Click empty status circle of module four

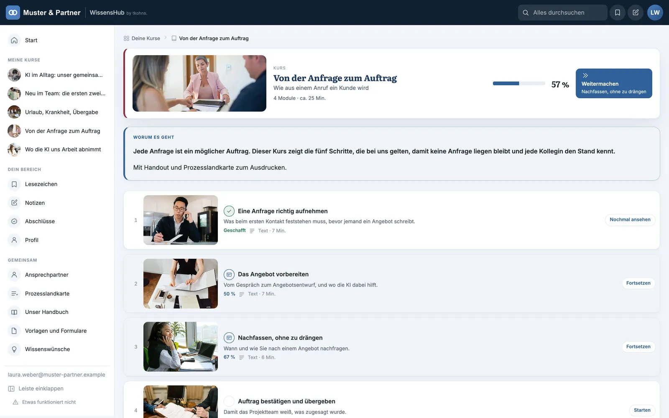pos(229,401)
